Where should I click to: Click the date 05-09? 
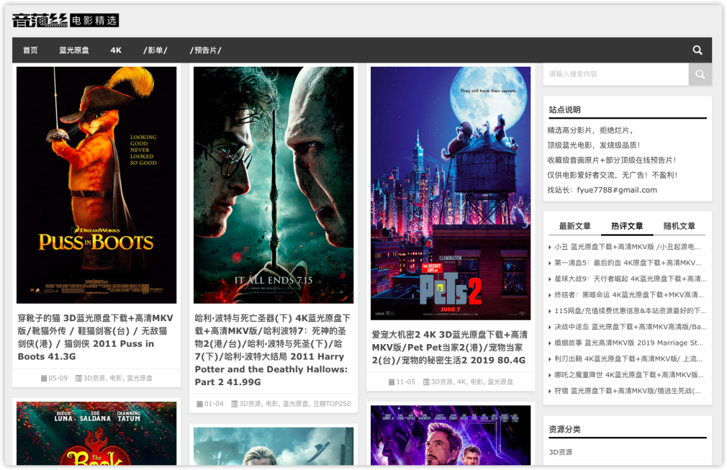[58, 378]
